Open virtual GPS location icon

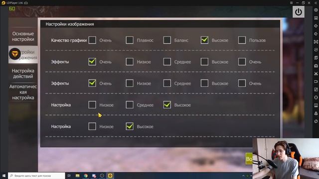pos(316,113)
